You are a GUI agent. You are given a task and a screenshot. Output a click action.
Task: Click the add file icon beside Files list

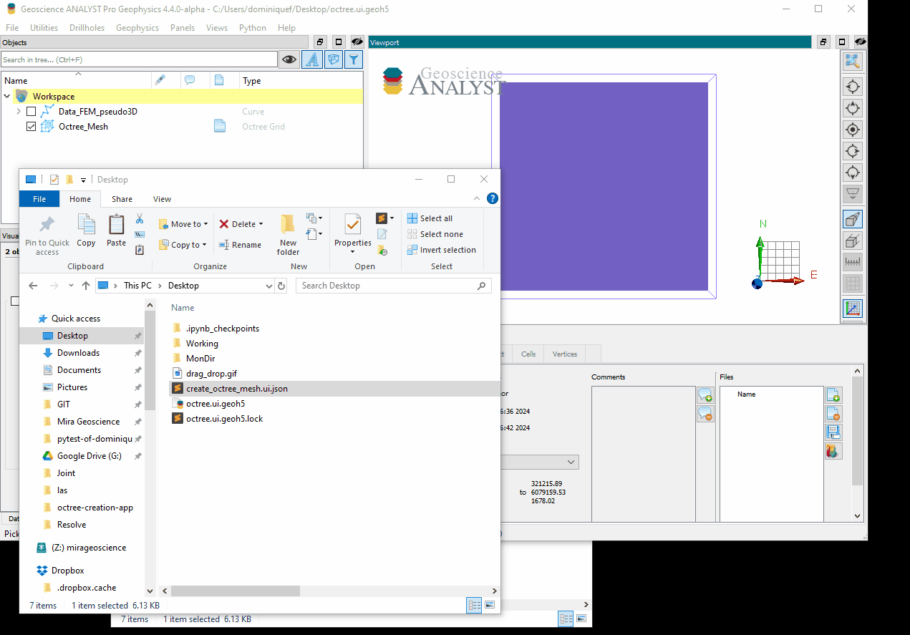click(833, 395)
